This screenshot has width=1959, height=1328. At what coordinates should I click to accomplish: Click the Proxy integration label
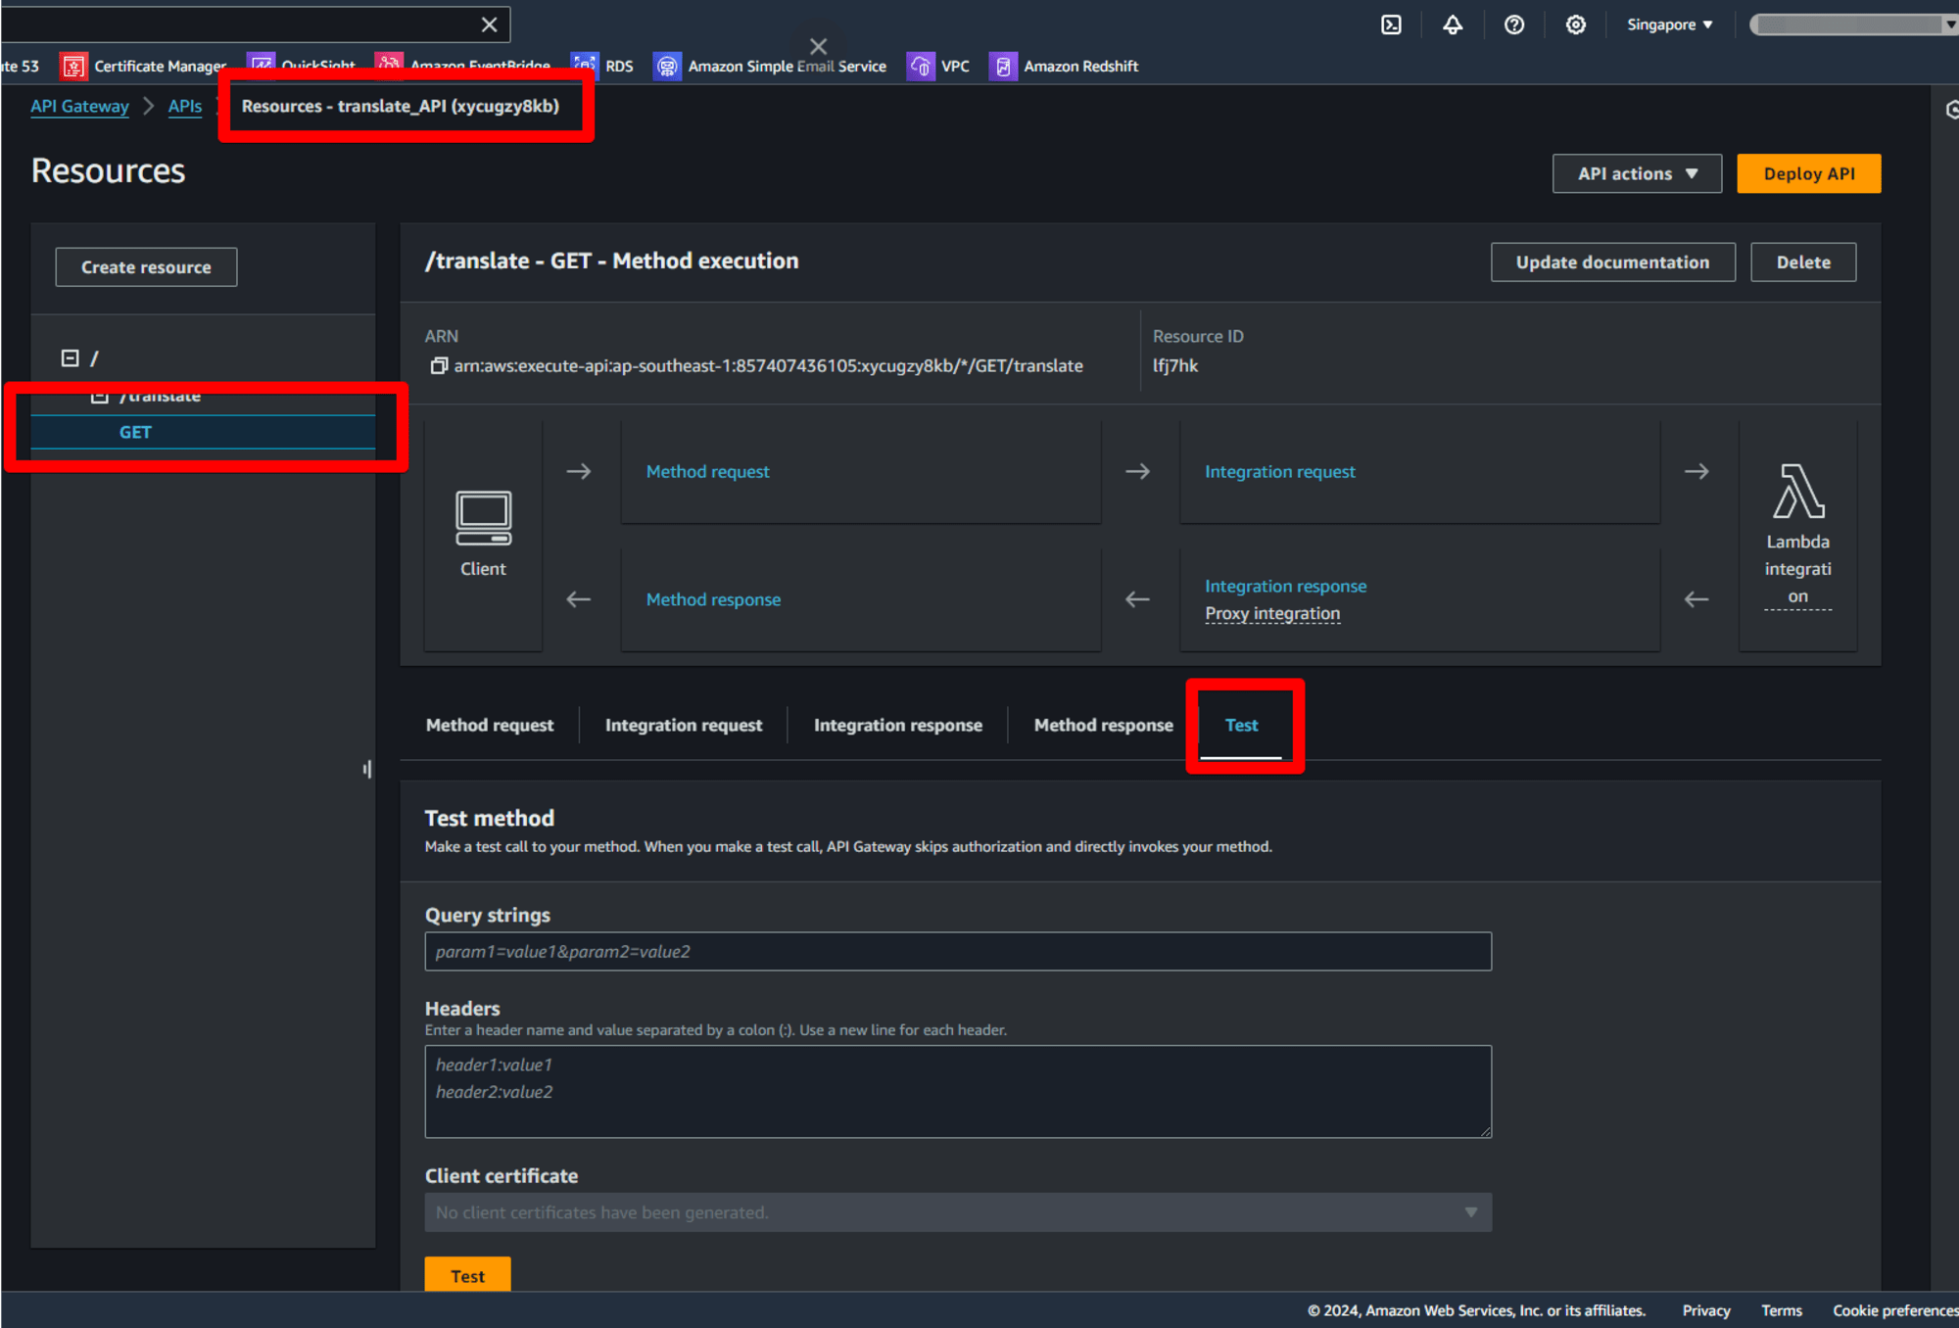[1272, 614]
